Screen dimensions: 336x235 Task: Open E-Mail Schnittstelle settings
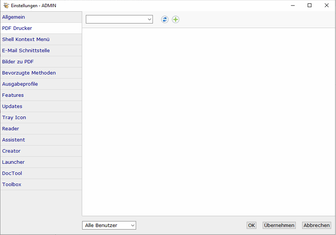[41, 51]
